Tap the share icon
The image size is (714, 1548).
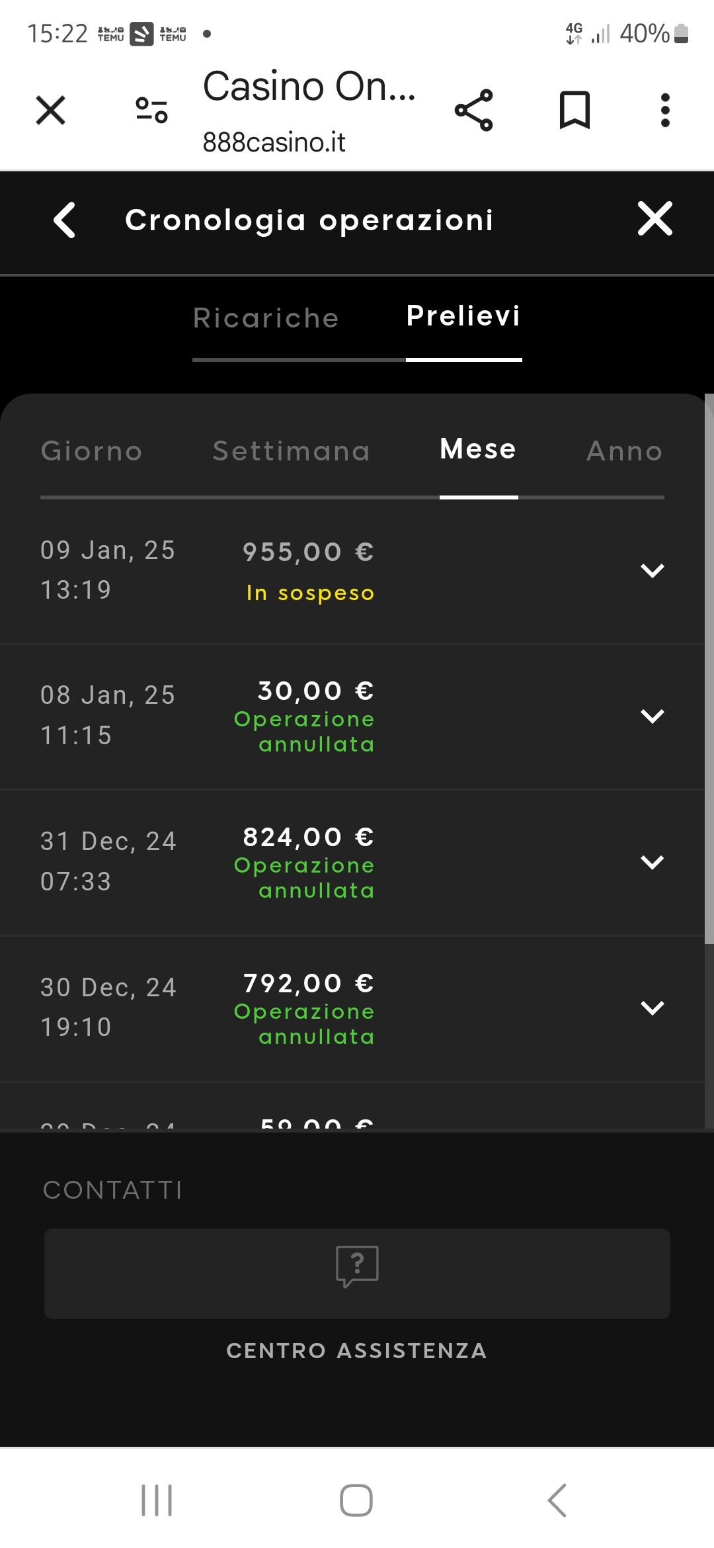point(473,110)
